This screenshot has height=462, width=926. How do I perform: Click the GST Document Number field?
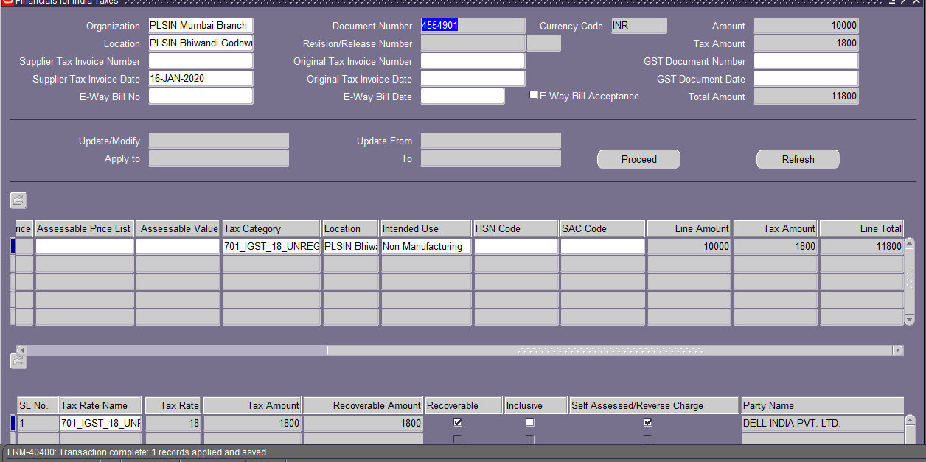coord(806,60)
